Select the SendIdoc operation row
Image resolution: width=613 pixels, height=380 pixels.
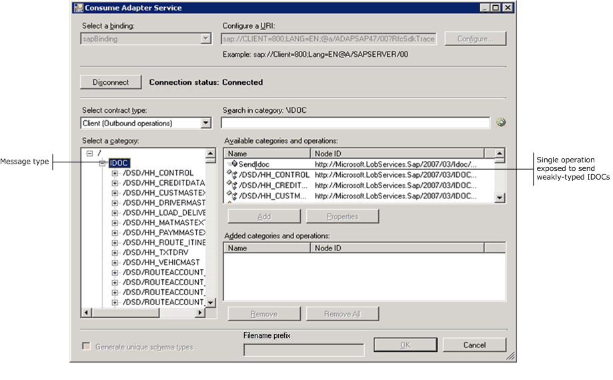pos(360,164)
